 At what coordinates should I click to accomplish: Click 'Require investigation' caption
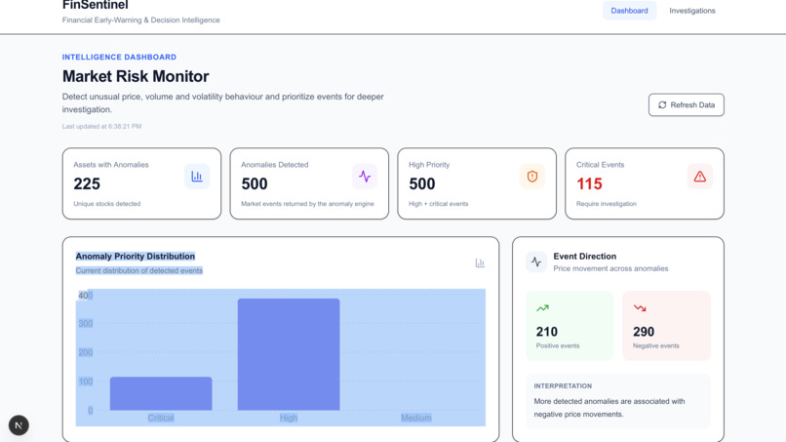click(x=606, y=204)
